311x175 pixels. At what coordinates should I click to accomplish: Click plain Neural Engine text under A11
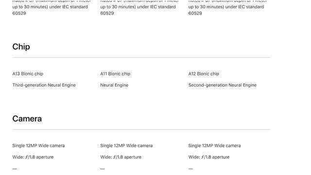coord(114,85)
